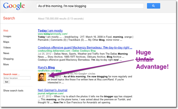Open the Rand's Blog result link

46,67
